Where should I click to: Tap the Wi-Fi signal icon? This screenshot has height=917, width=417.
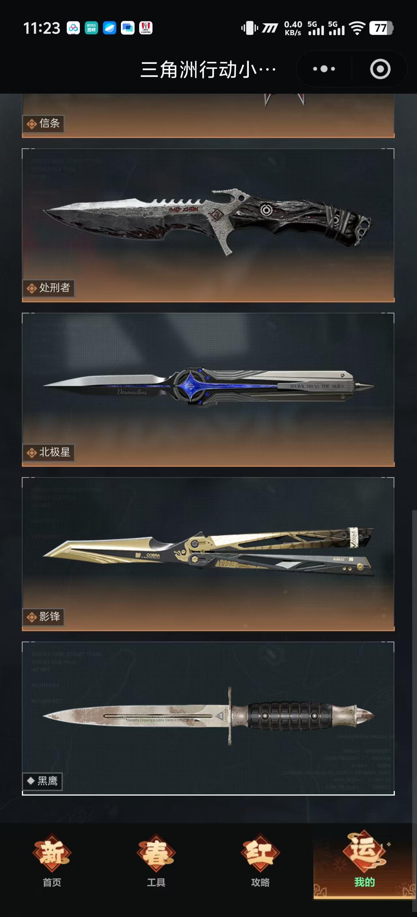pos(357,28)
